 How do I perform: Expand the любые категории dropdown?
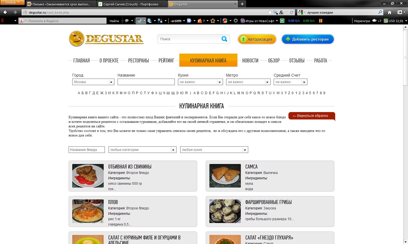(x=143, y=150)
